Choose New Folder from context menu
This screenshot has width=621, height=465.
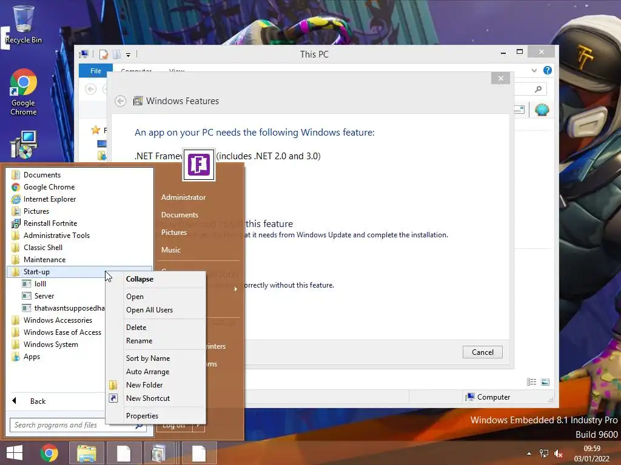click(x=156, y=384)
